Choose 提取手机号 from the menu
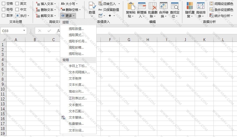The height and width of the screenshot is (137, 237). coord(78,41)
